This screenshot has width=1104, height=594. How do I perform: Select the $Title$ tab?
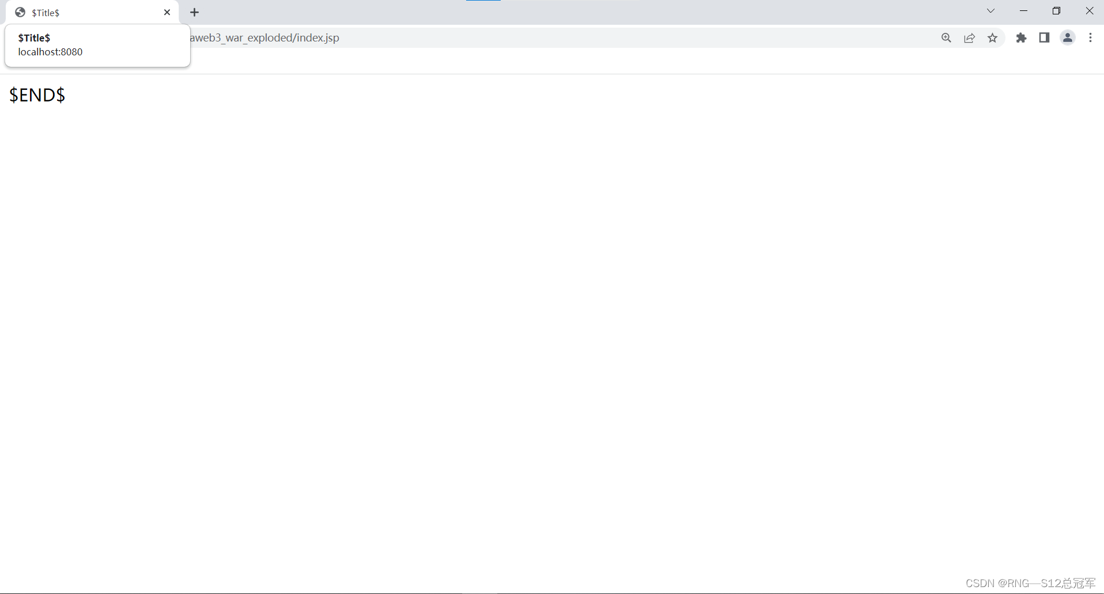tap(86, 12)
